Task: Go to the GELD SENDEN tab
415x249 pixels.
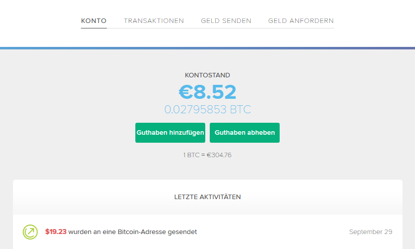Action: coord(226,21)
